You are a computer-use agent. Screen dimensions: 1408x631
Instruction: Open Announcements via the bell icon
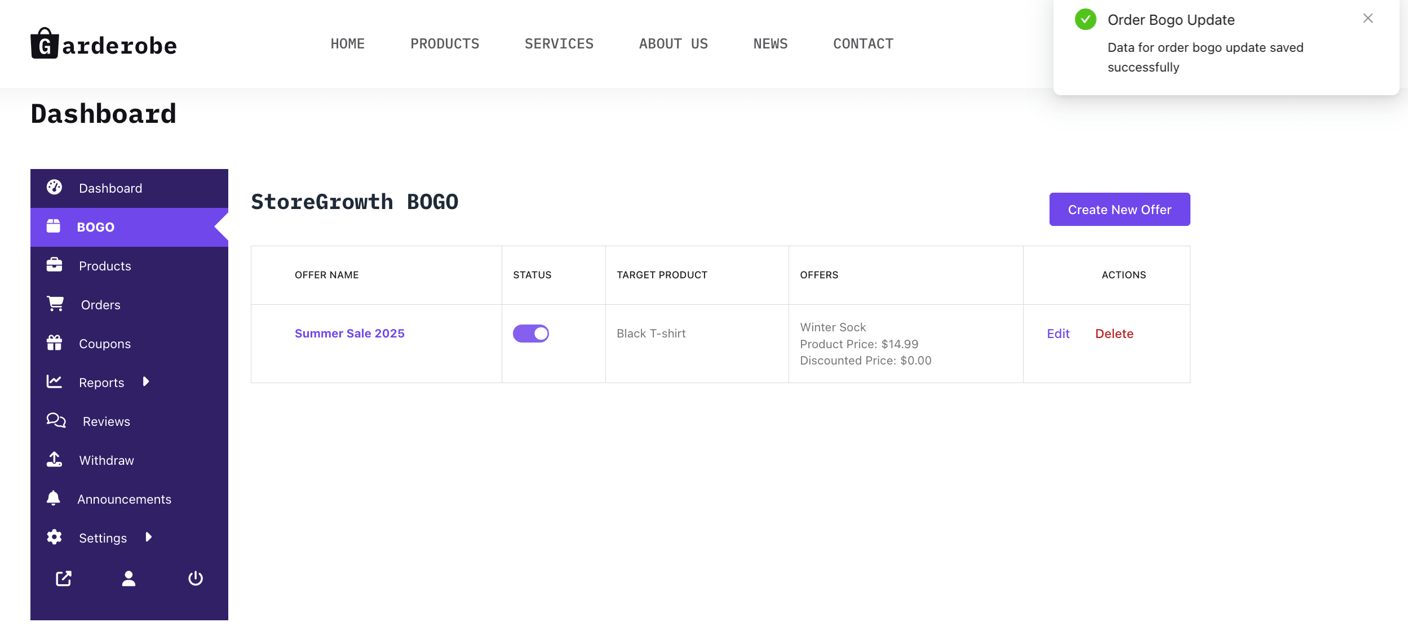click(54, 498)
